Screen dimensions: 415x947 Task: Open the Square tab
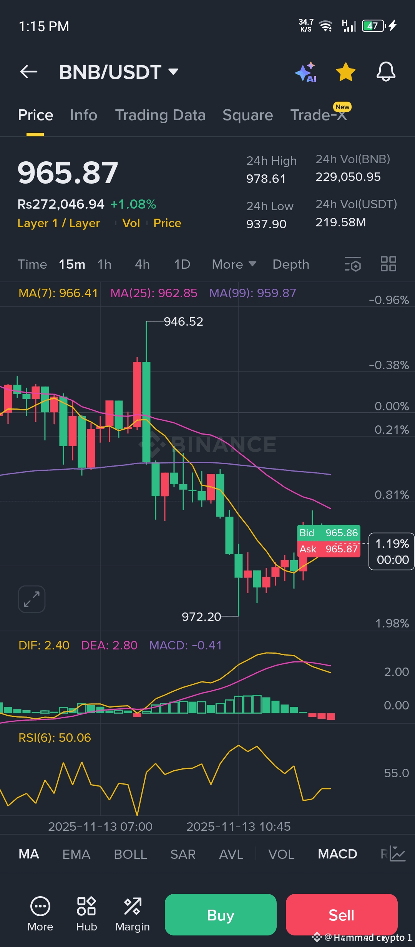(247, 115)
